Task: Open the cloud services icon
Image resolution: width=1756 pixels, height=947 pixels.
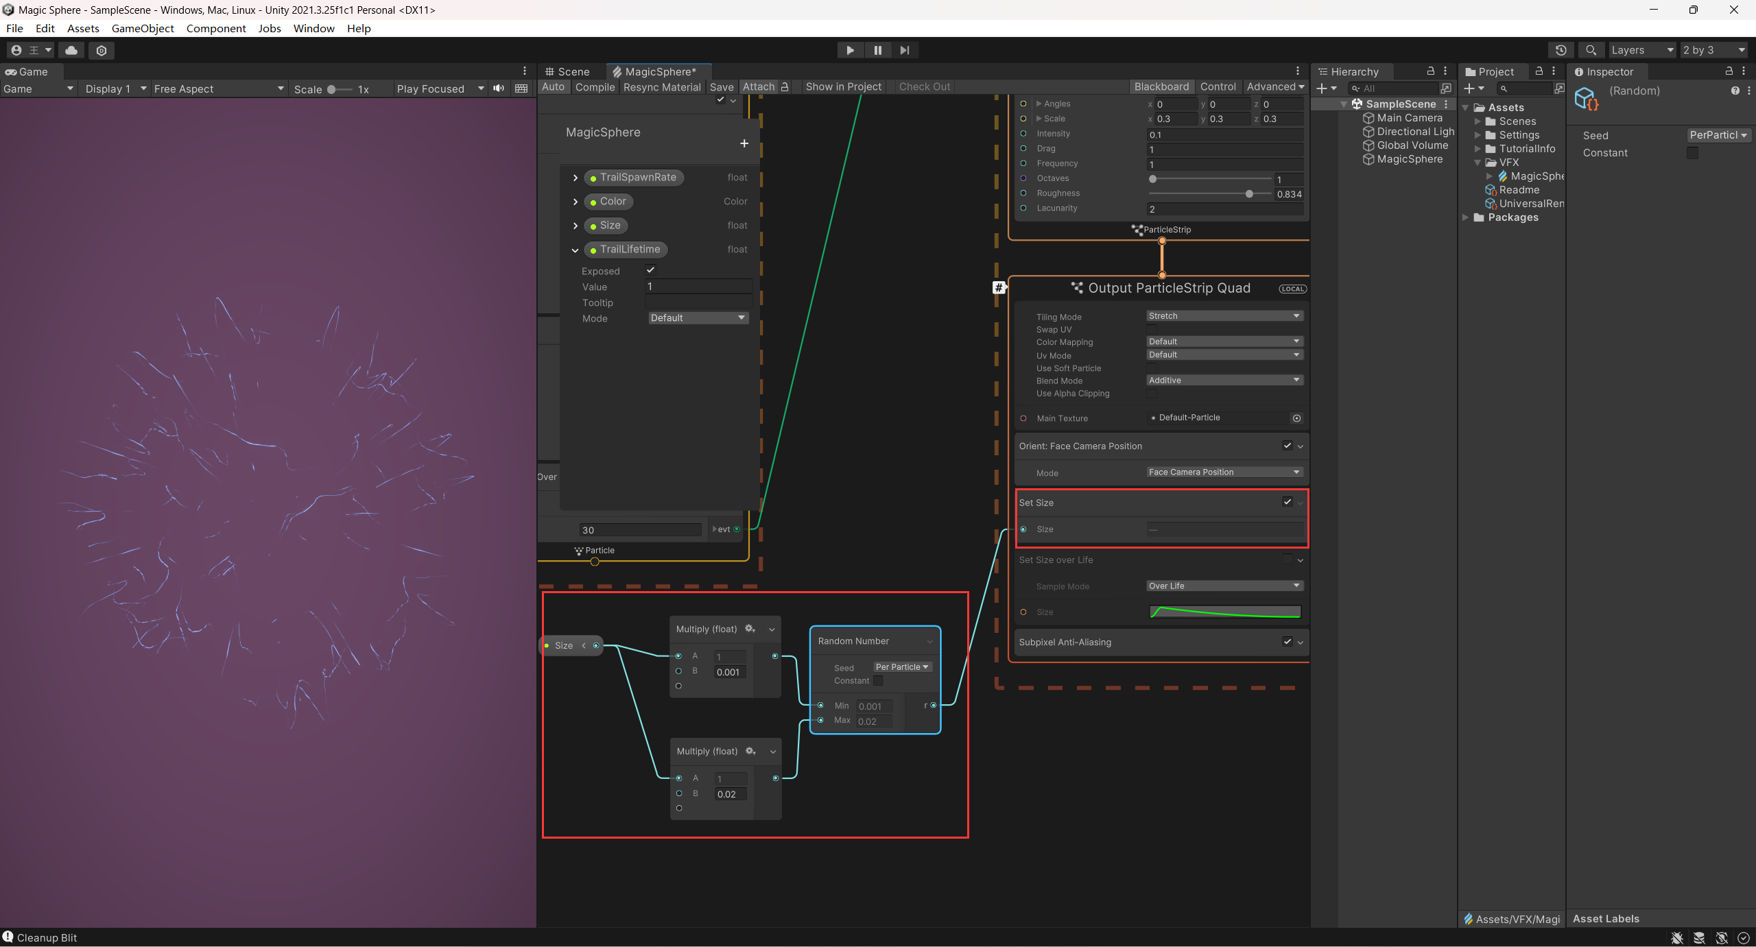Action: pyautogui.click(x=71, y=50)
